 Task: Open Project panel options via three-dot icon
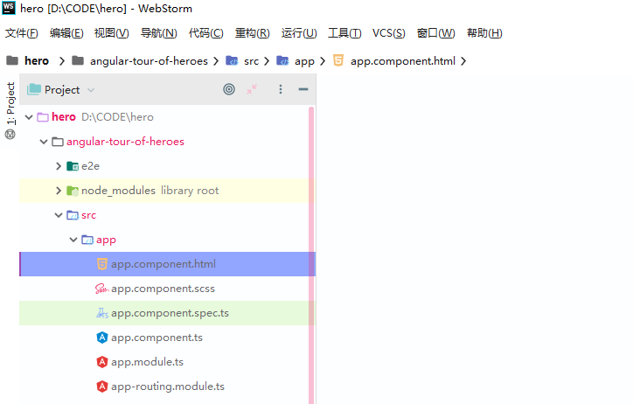(x=281, y=89)
